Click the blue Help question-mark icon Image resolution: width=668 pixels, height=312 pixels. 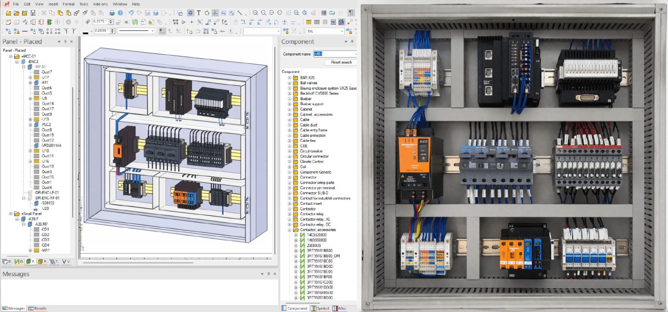120,13
